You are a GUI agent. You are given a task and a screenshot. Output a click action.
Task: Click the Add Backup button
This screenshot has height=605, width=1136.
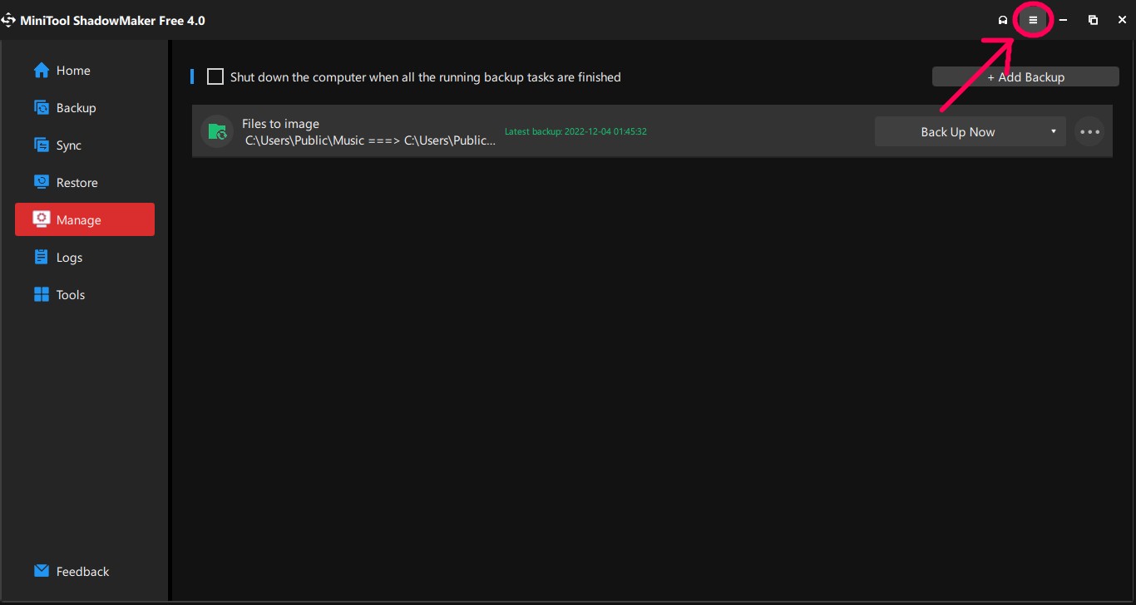coord(1025,77)
